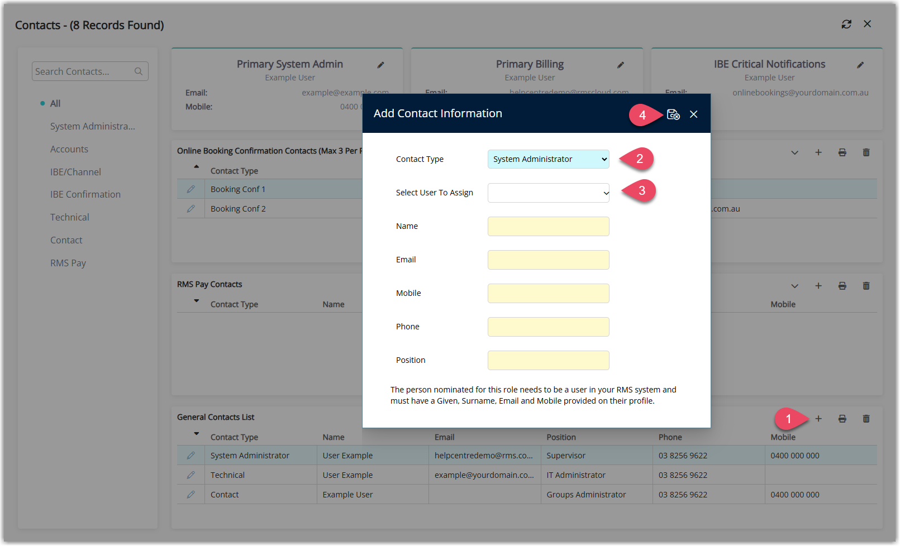Screen dimensions: 900x546
Task: Edit the Groups Administrator contact row
Action: [x=191, y=495]
